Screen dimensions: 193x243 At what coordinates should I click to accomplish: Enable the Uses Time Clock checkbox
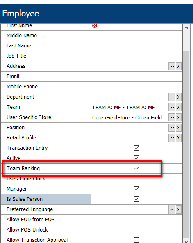coord(136,179)
